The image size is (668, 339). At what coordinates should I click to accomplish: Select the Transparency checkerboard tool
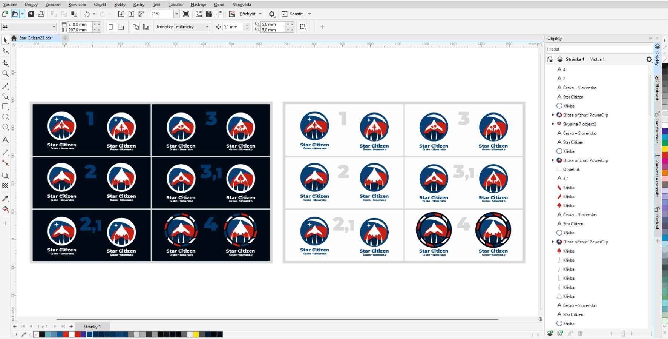tap(5, 186)
